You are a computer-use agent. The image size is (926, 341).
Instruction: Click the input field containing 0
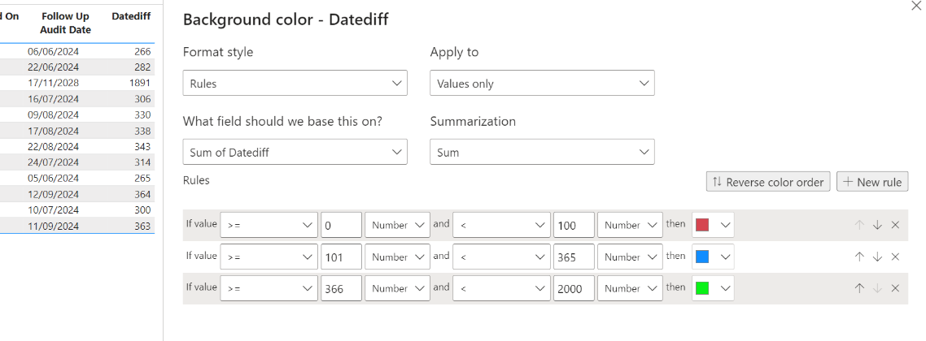point(341,225)
